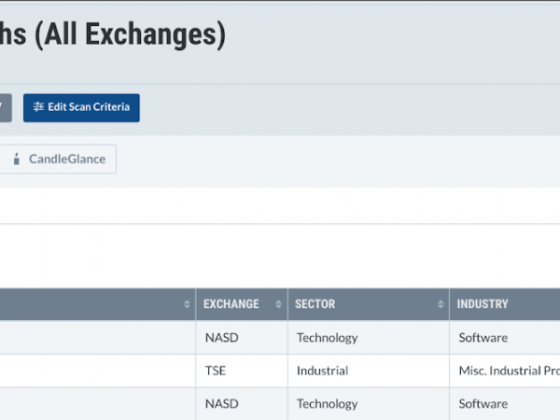Screen dimensions: 560x420
Task: Select the TSE exchange cell
Action: pos(242,371)
